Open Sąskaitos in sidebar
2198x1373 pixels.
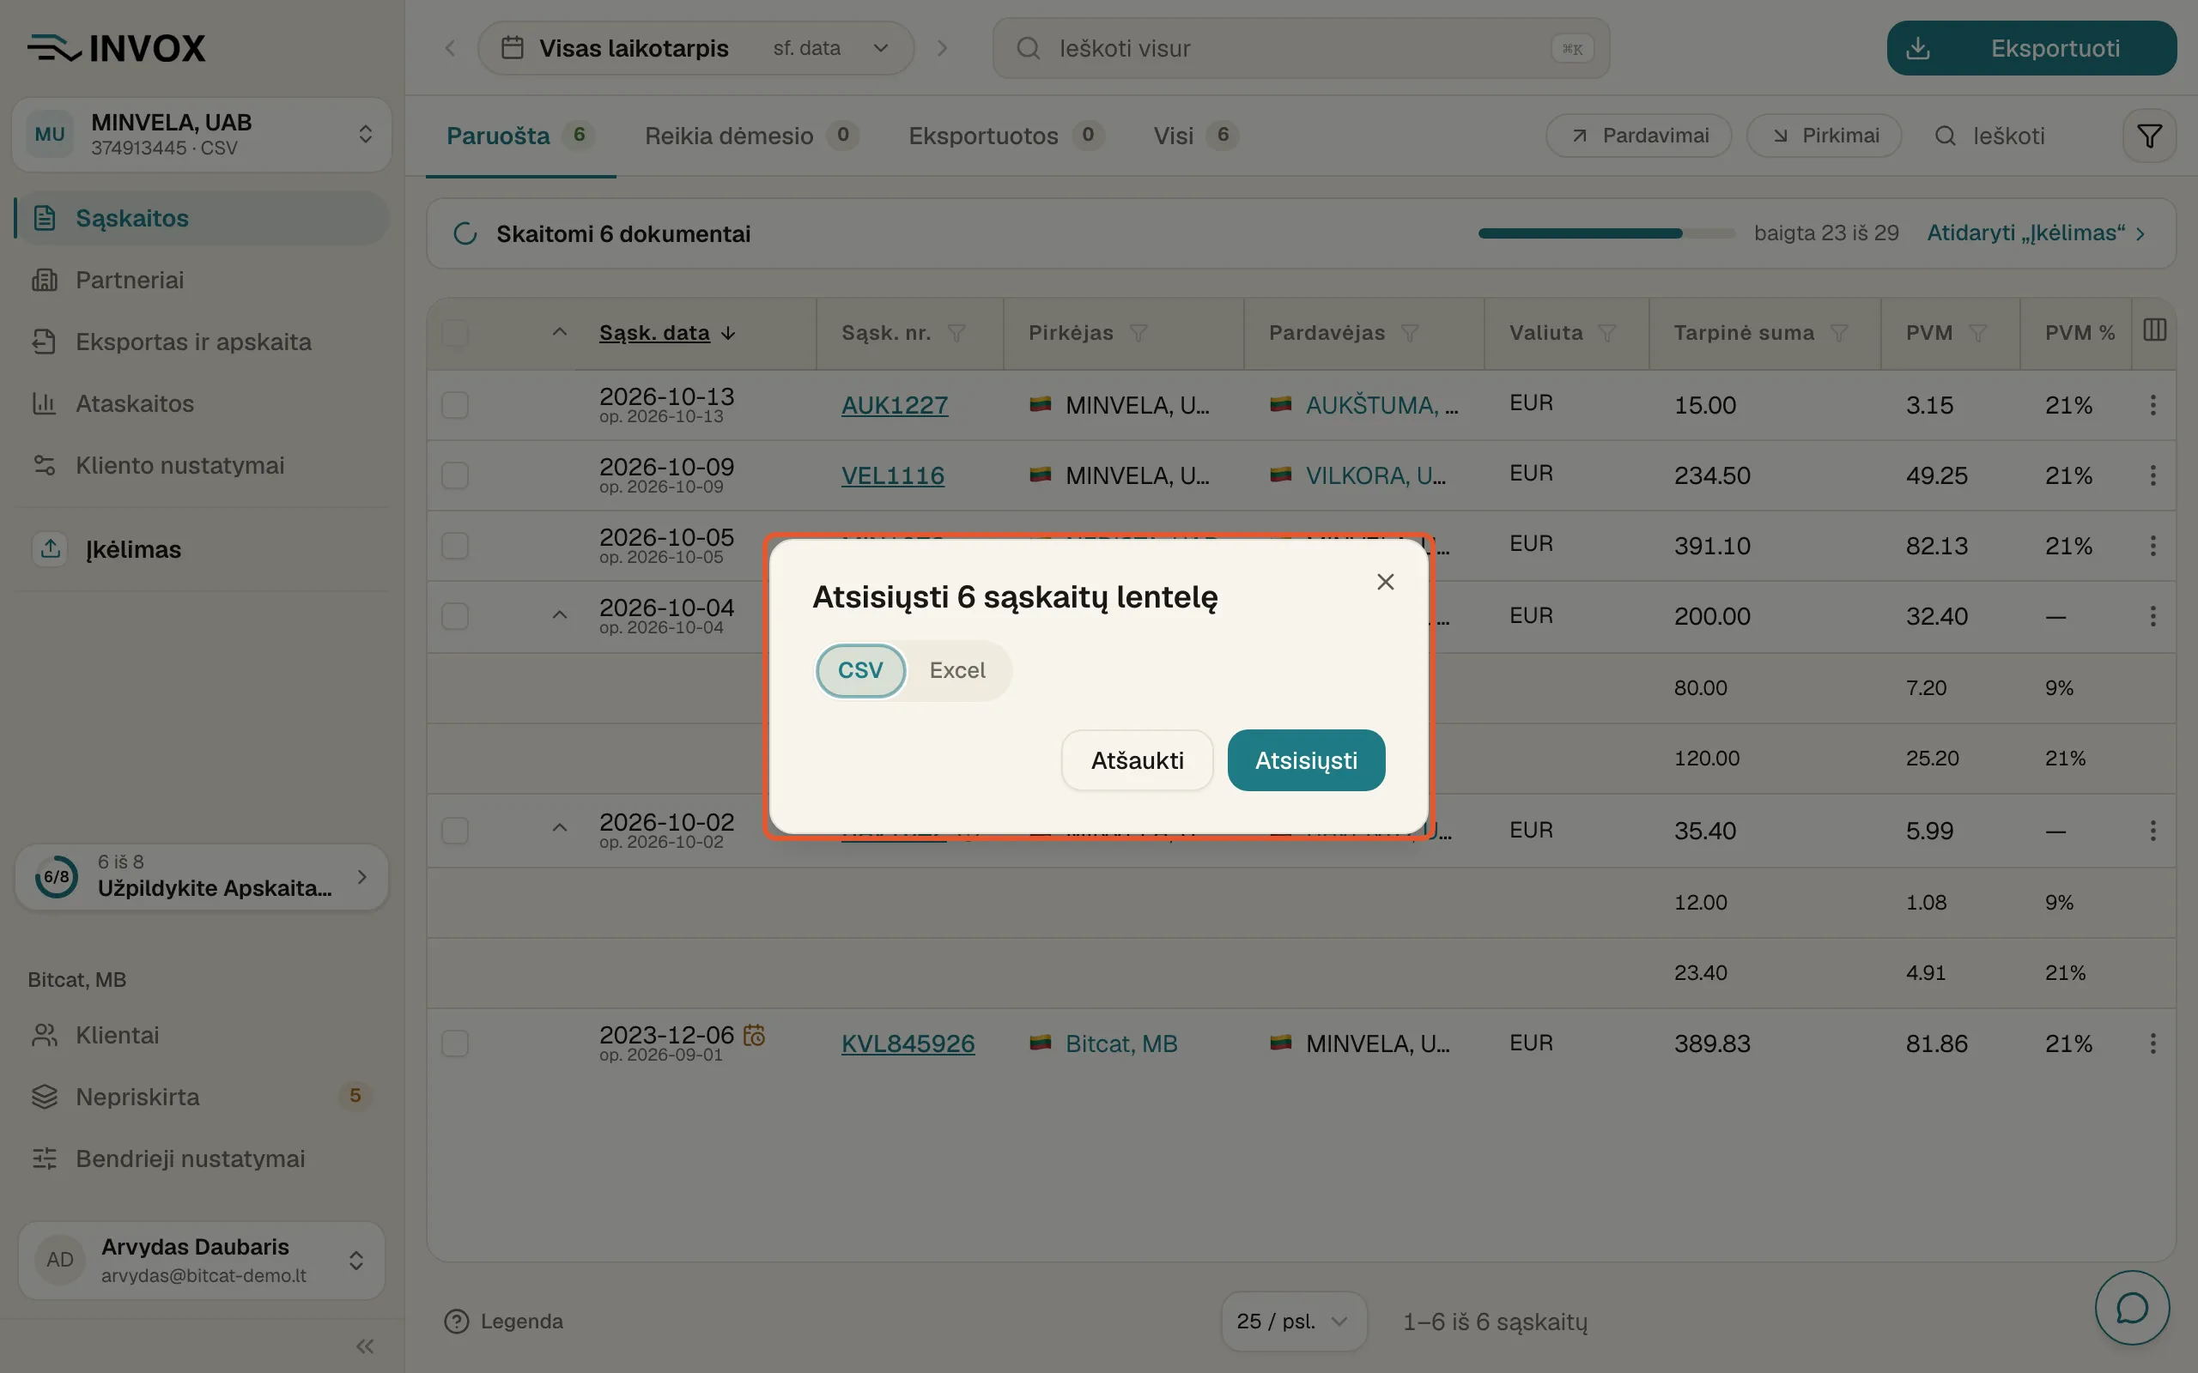[202, 218]
